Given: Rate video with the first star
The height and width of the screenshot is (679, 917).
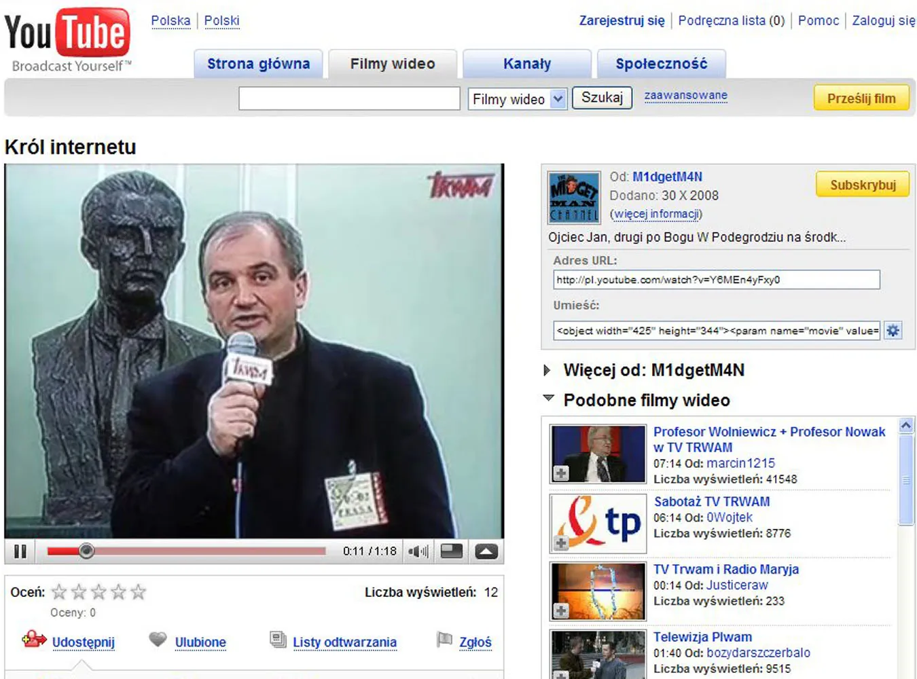Looking at the screenshot, I should [60, 592].
